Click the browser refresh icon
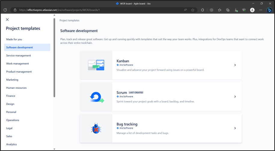The height and width of the screenshot is (151, 275). click(5, 10)
